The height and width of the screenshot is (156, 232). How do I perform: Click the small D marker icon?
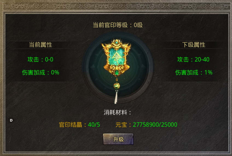point(11,120)
